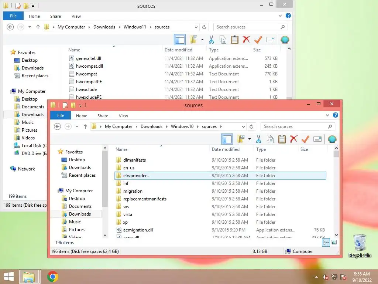
Task: Go up one level in Windows11 window
Action: (x=38, y=27)
